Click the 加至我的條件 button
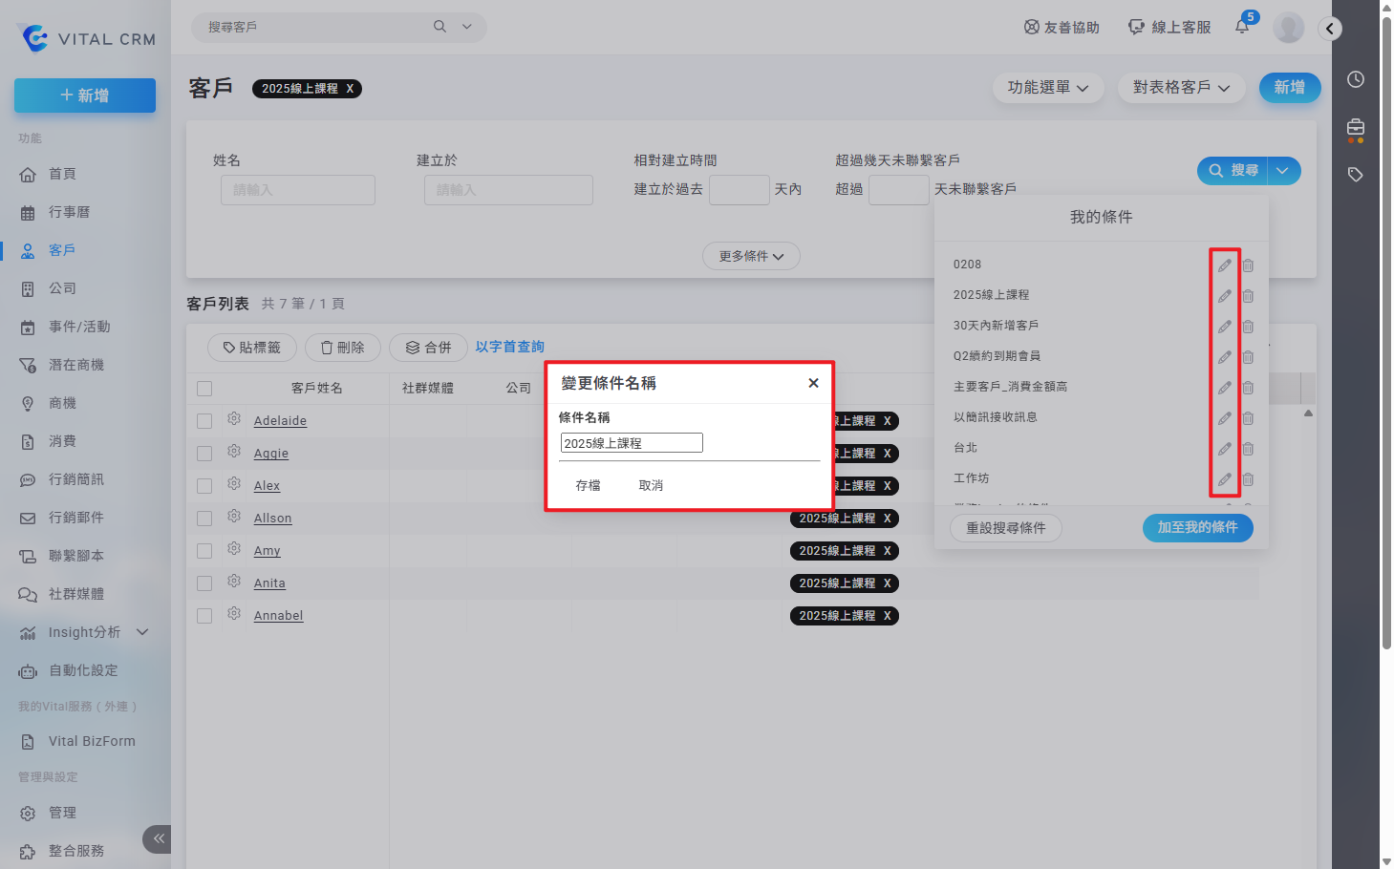 [x=1197, y=528]
